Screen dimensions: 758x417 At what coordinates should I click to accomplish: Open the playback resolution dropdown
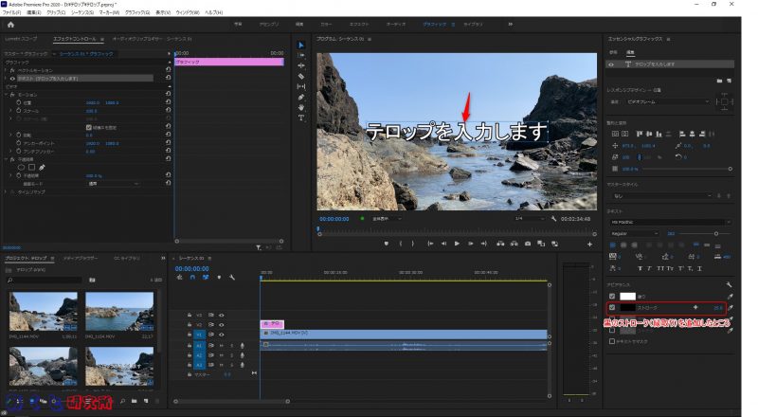coord(528,219)
